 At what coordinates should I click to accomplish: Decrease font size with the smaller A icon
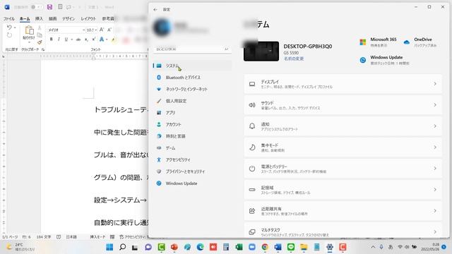(109, 30)
